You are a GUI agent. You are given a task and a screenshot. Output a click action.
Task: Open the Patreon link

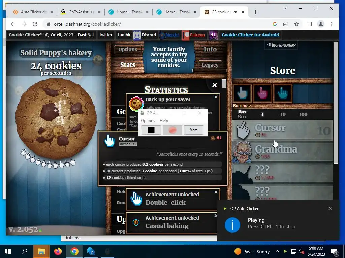tap(197, 35)
